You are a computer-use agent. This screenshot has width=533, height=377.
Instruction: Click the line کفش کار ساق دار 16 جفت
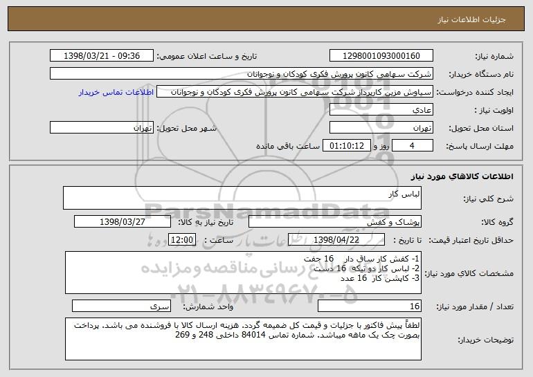tap(361, 259)
